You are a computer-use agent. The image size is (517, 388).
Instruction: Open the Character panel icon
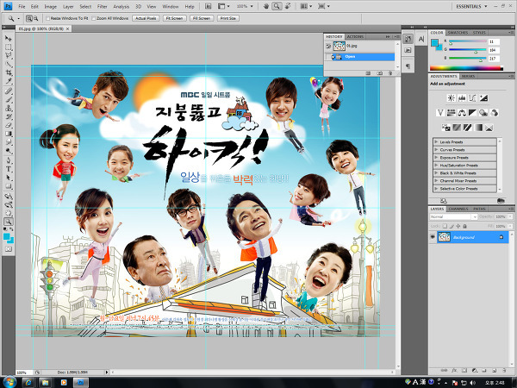pos(421,39)
